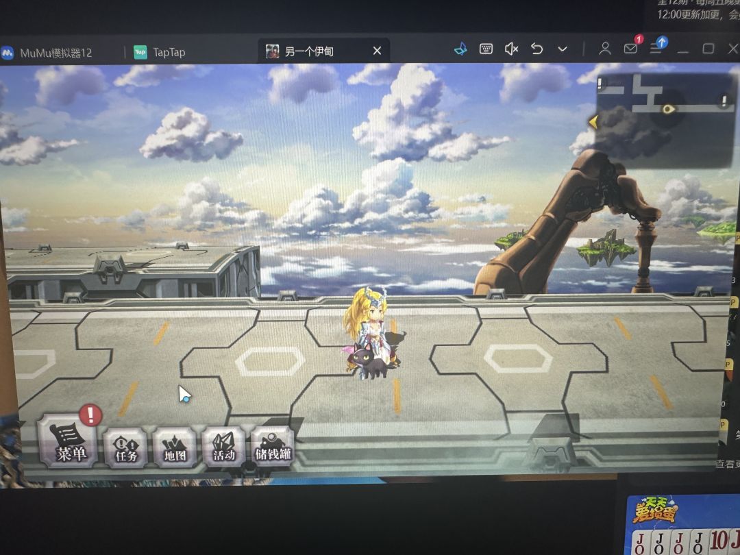
Task: Open the 地图 map button
Action: [x=175, y=447]
